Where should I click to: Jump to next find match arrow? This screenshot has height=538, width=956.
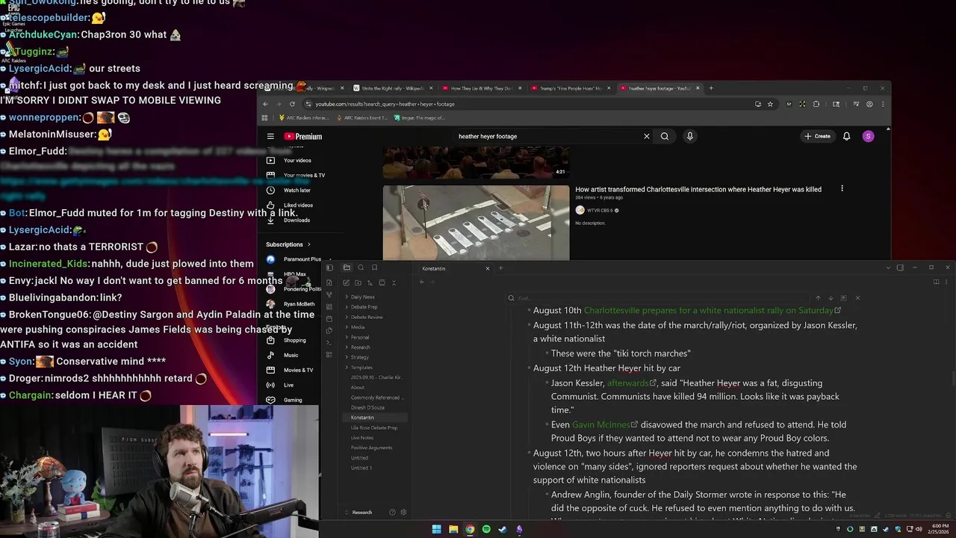831,298
